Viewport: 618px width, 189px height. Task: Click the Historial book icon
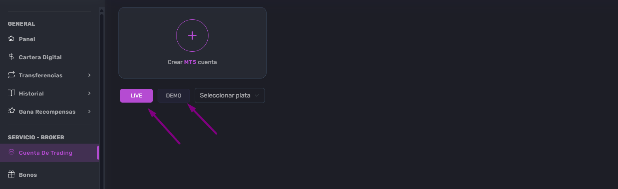pos(11,93)
